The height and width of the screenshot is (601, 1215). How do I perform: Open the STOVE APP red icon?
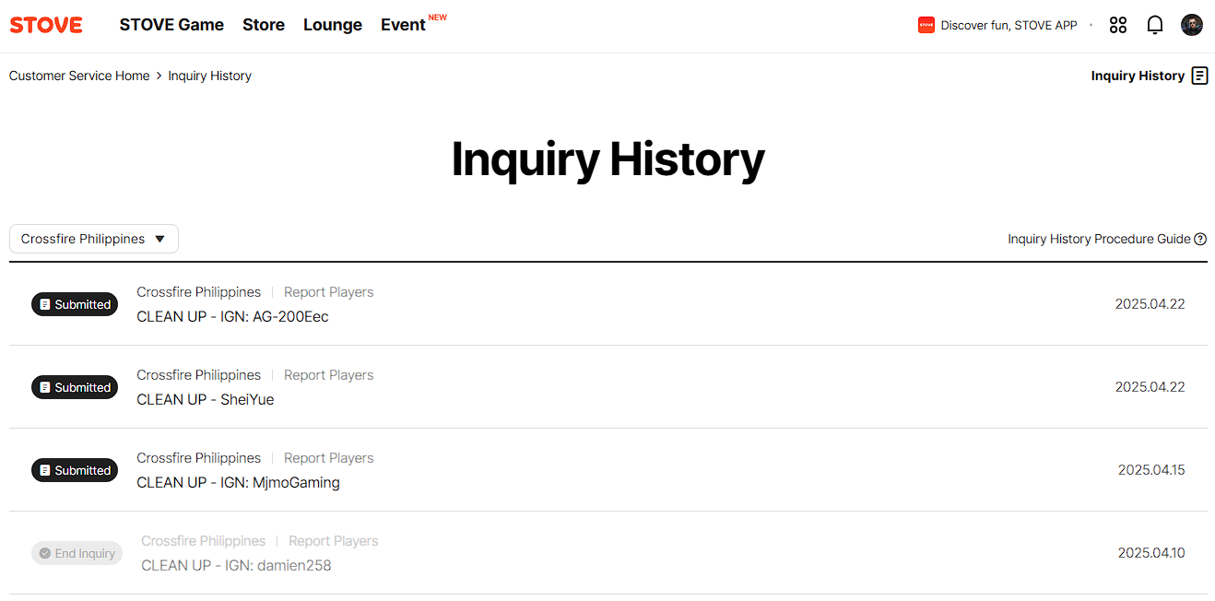pos(926,25)
